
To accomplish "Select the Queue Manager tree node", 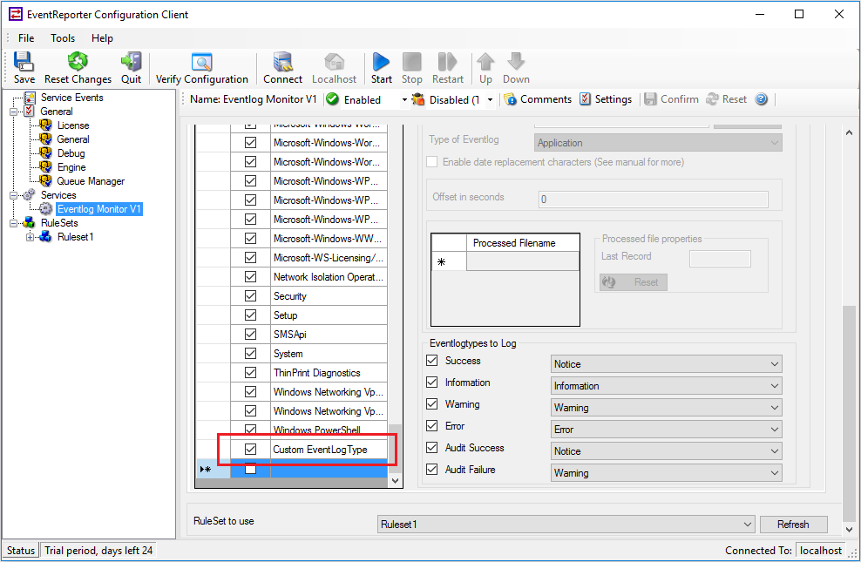I will click(91, 181).
